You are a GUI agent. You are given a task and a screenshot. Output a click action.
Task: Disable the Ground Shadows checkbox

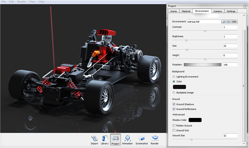(x=174, y=104)
